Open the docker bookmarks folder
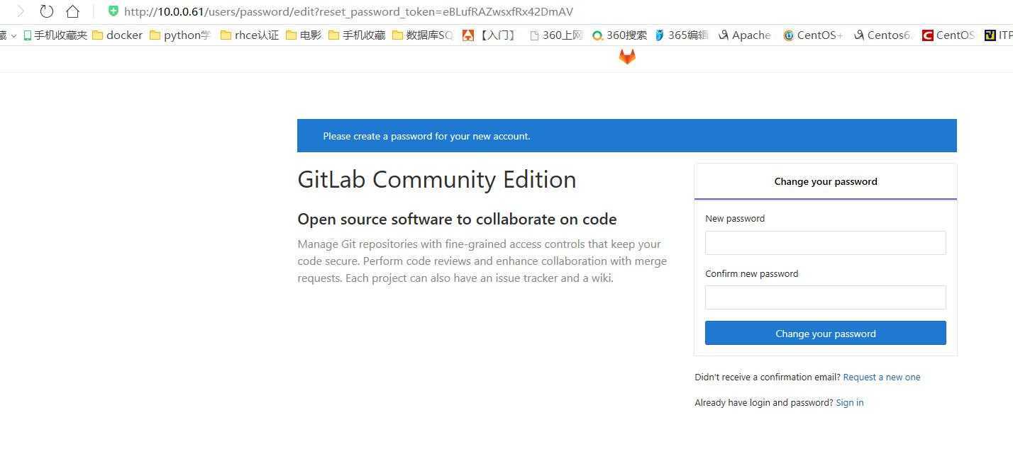The height and width of the screenshot is (449, 1013). [x=118, y=35]
